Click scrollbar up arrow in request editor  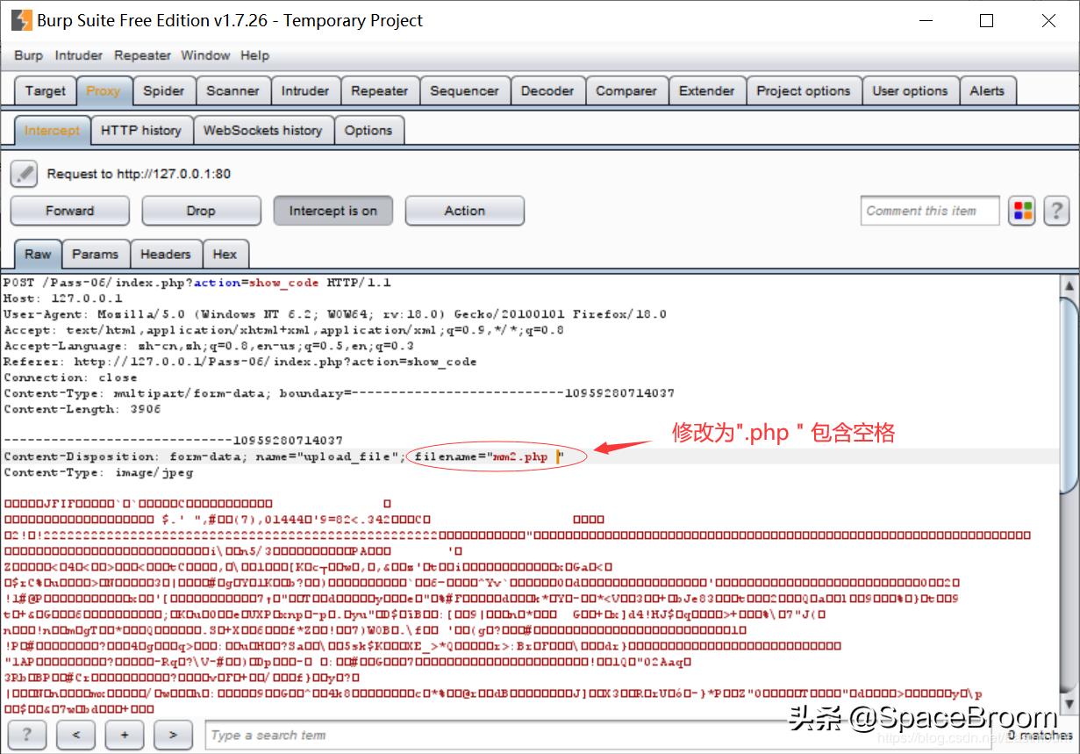(x=1068, y=285)
